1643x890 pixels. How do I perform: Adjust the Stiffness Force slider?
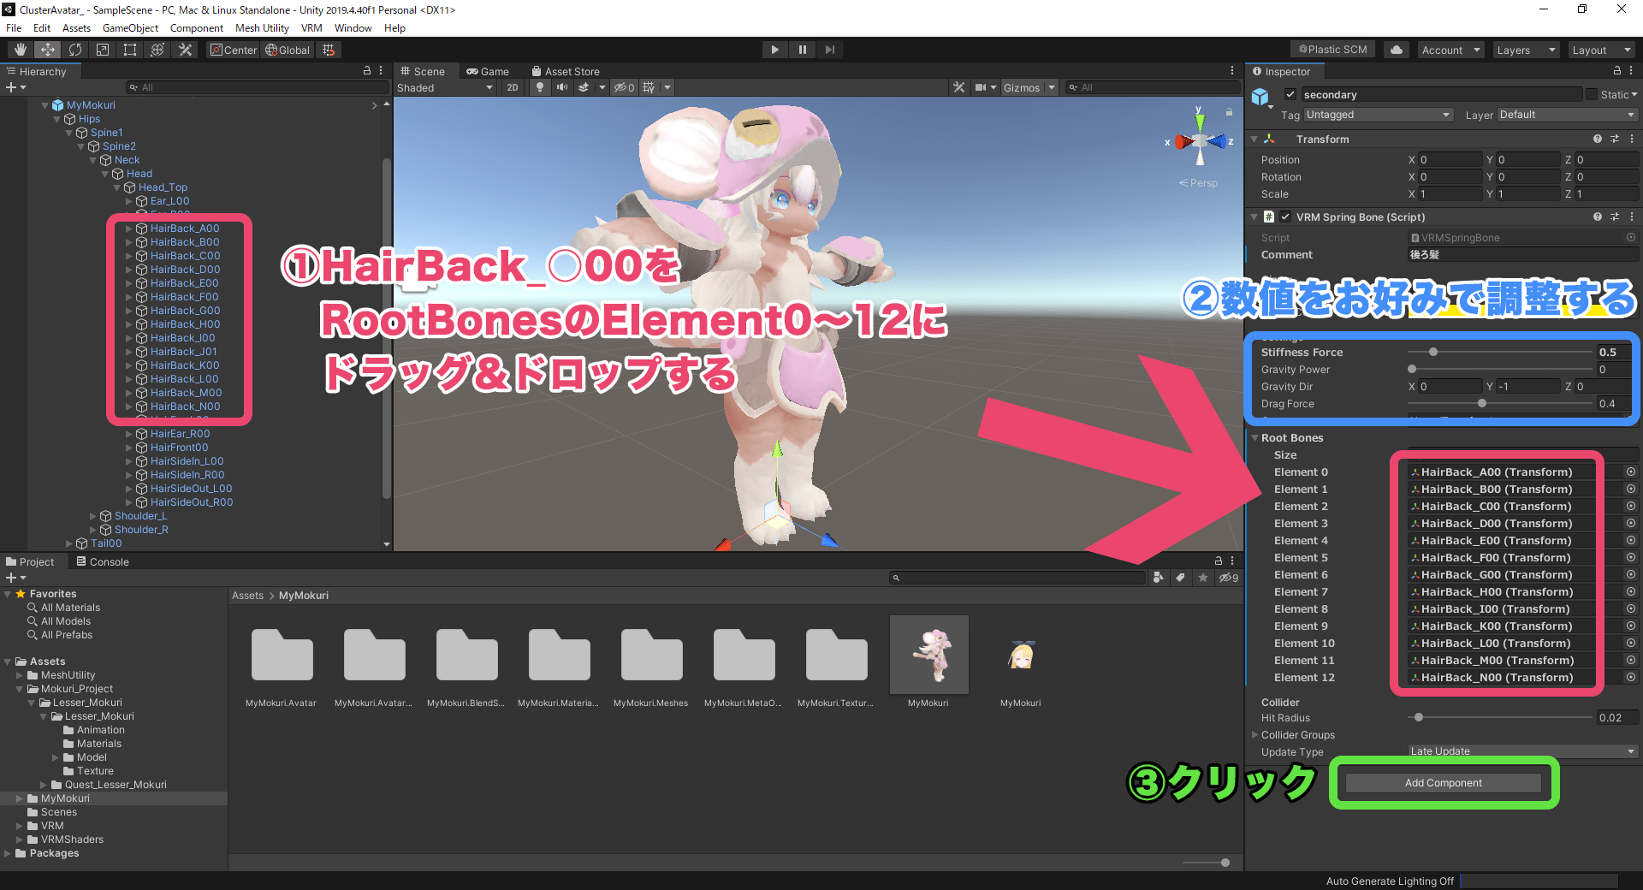[x=1434, y=351]
